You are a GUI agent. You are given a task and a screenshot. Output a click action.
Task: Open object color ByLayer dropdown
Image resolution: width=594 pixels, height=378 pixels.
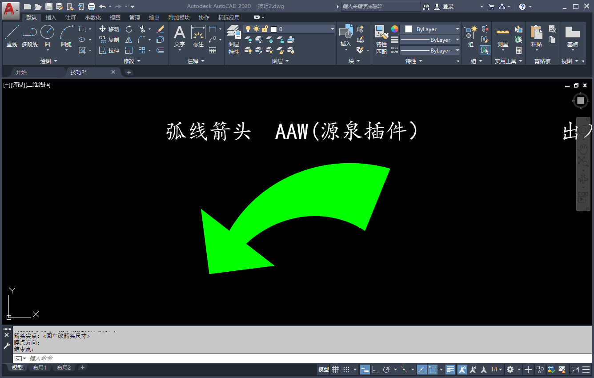click(x=430, y=29)
